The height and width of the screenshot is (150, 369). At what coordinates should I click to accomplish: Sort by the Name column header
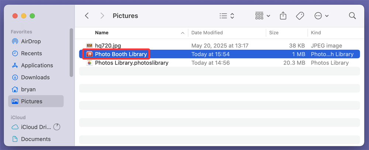click(x=102, y=33)
